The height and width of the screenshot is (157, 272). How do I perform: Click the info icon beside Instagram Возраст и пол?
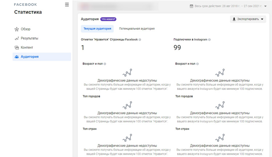tap(197, 64)
